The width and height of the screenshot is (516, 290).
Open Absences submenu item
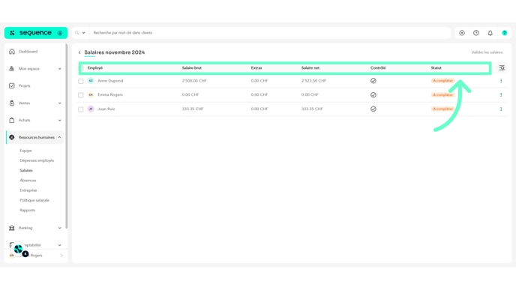pyautogui.click(x=28, y=180)
